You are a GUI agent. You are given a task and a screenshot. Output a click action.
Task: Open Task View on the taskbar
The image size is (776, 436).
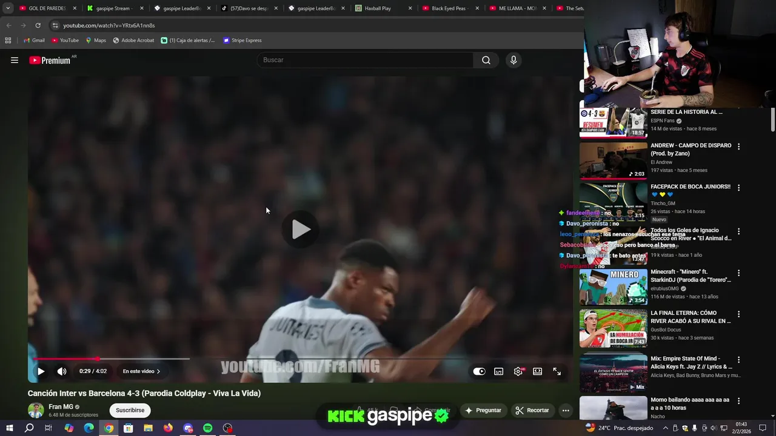tap(48, 428)
